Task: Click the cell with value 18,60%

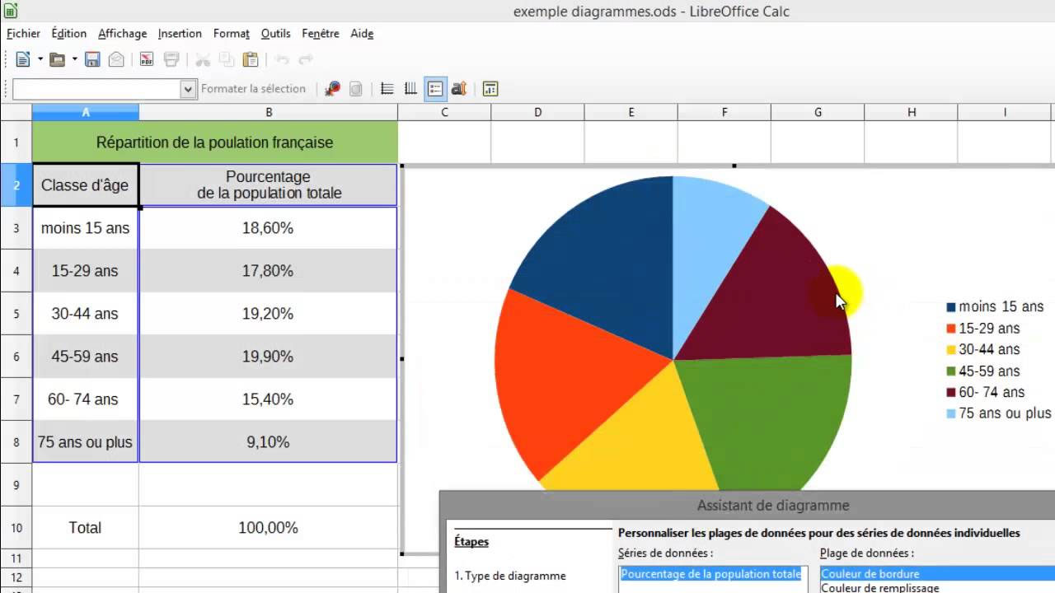Action: click(x=268, y=228)
